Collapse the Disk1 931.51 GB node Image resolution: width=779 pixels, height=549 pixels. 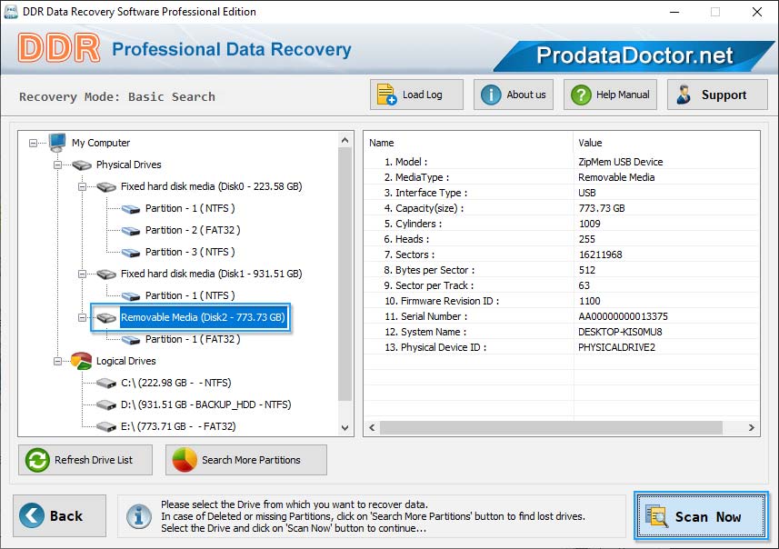[x=83, y=274]
